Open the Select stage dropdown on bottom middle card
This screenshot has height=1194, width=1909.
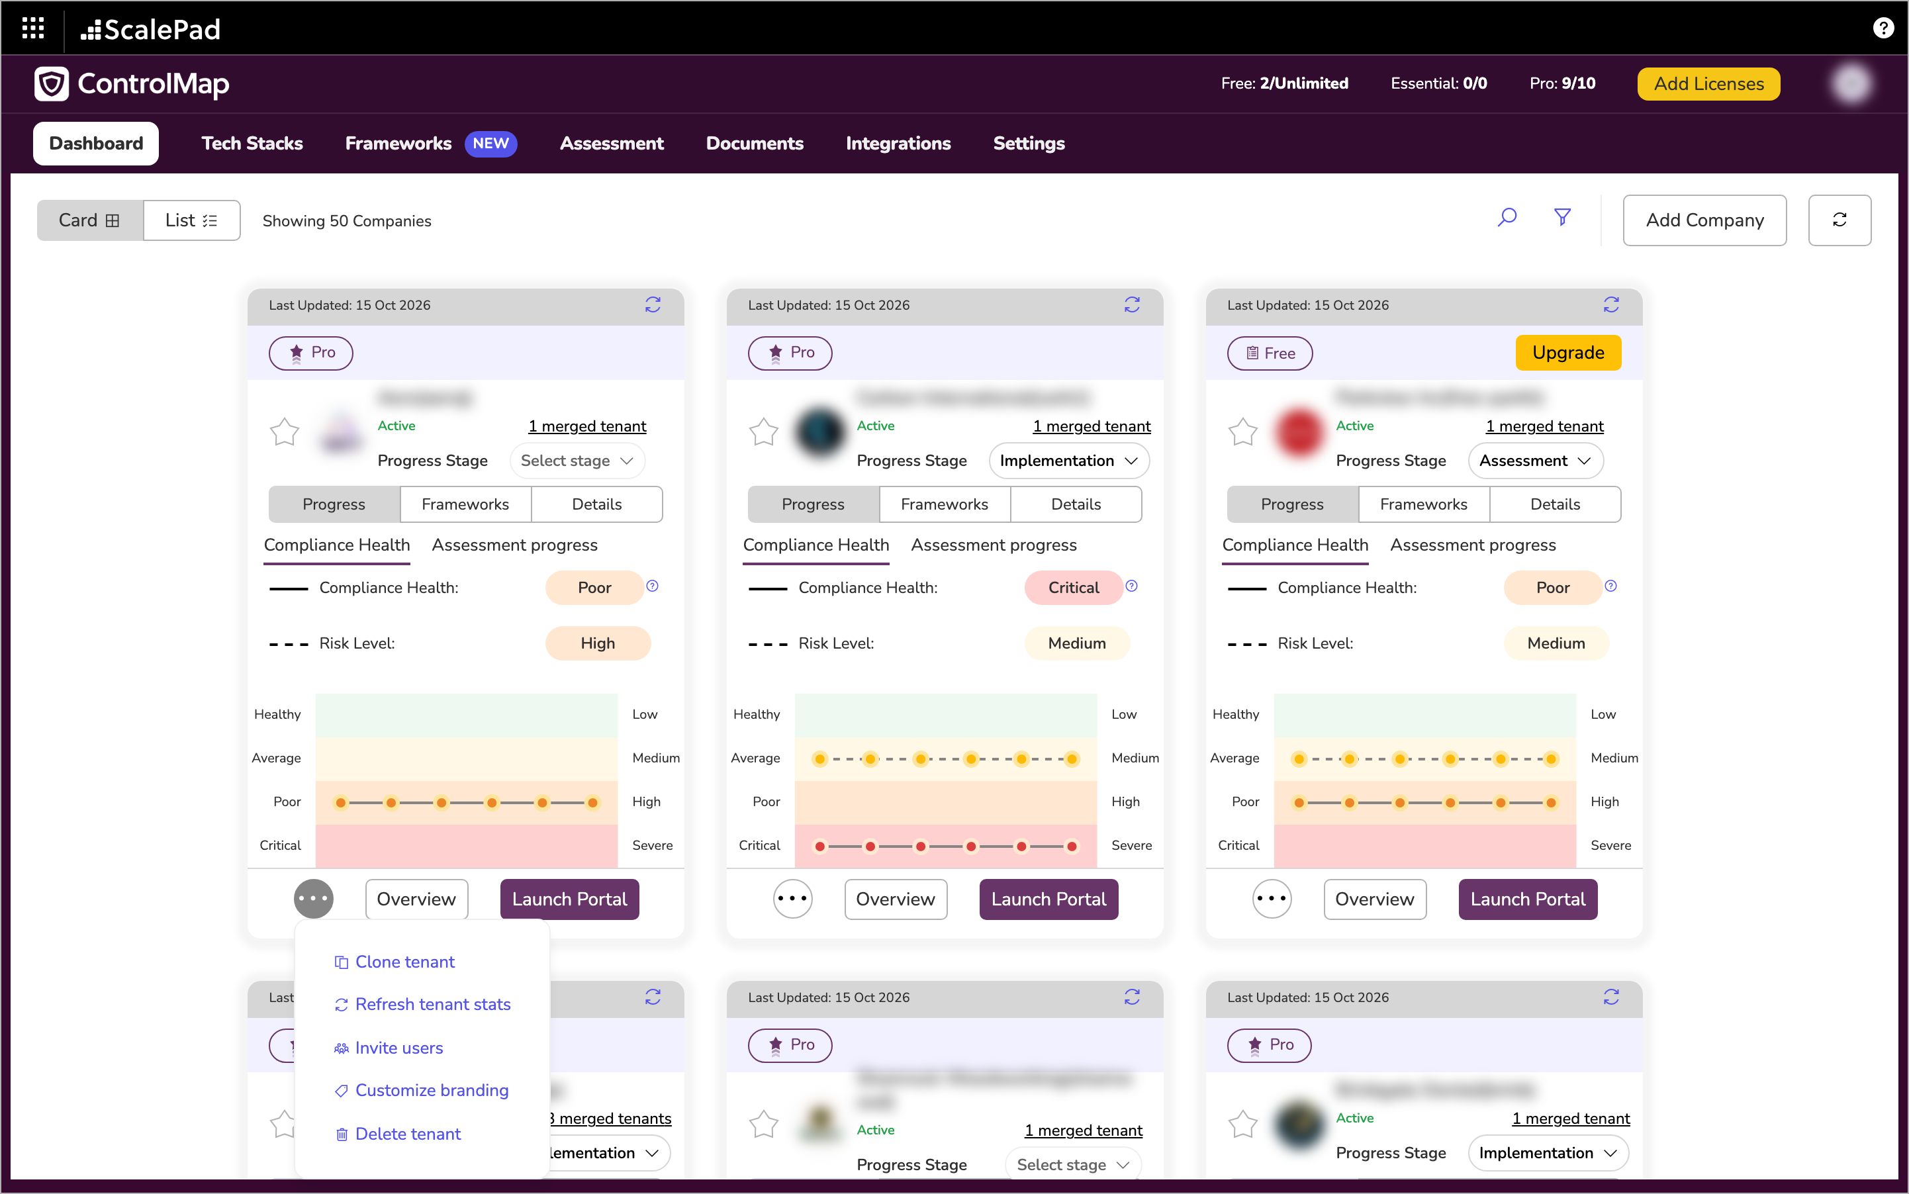point(1074,1165)
